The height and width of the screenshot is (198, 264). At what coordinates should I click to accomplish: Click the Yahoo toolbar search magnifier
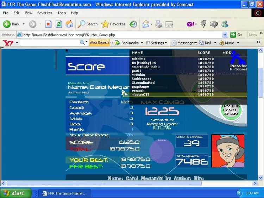pos(82,43)
